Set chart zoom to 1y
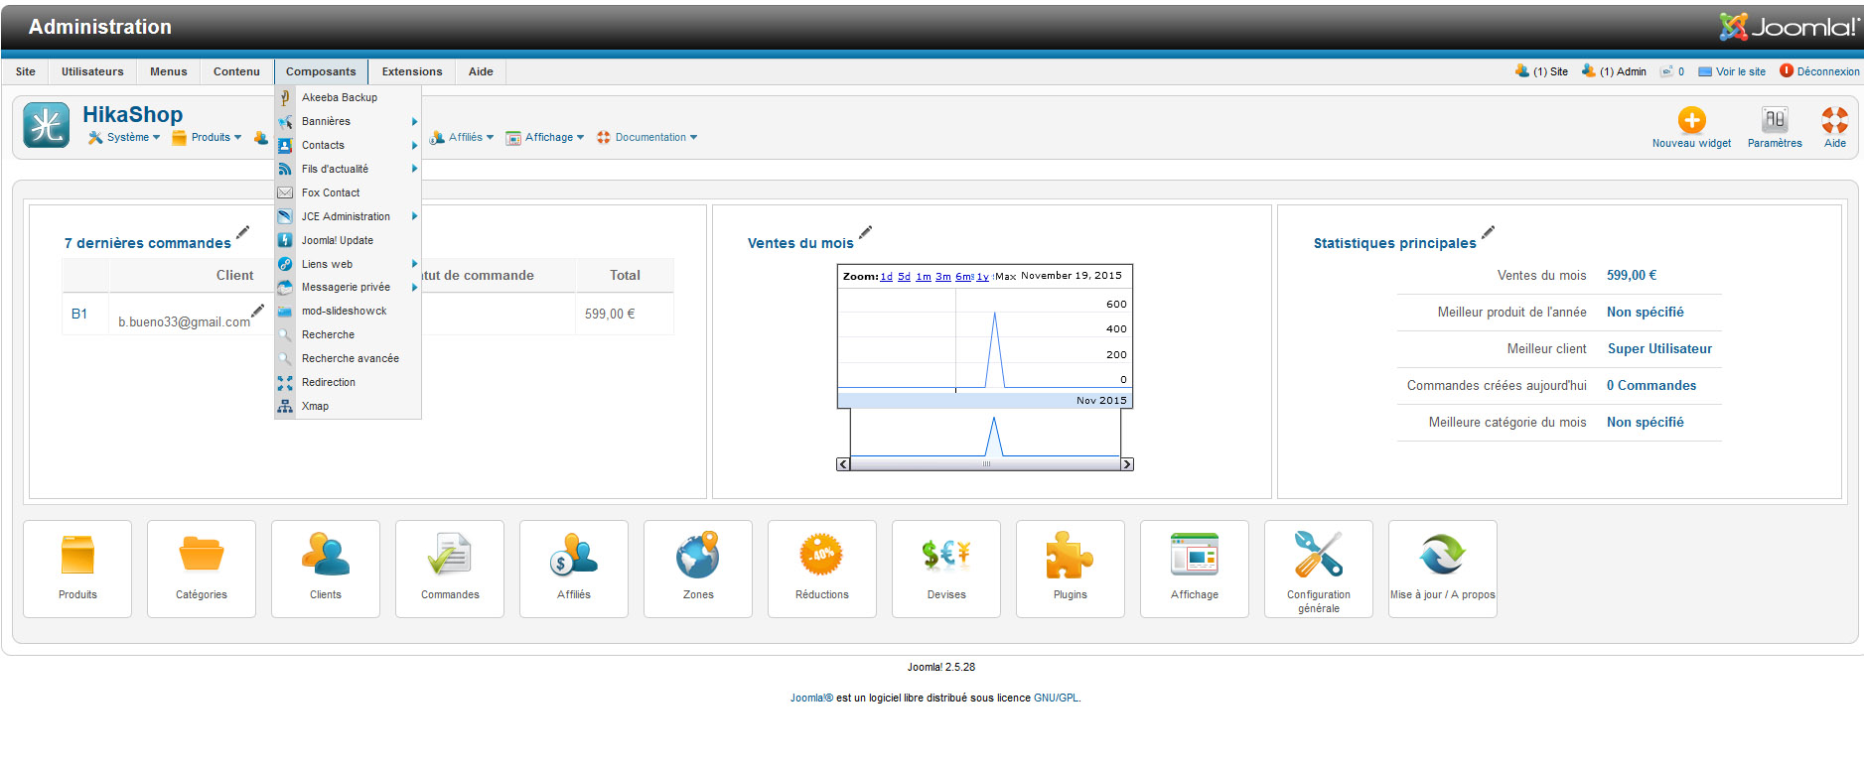This screenshot has width=1864, height=765. 982,277
